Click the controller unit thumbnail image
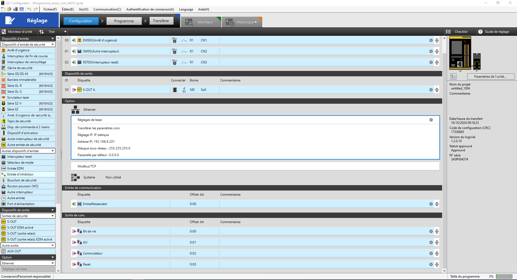The height and width of the screenshot is (280, 517). (x=460, y=53)
